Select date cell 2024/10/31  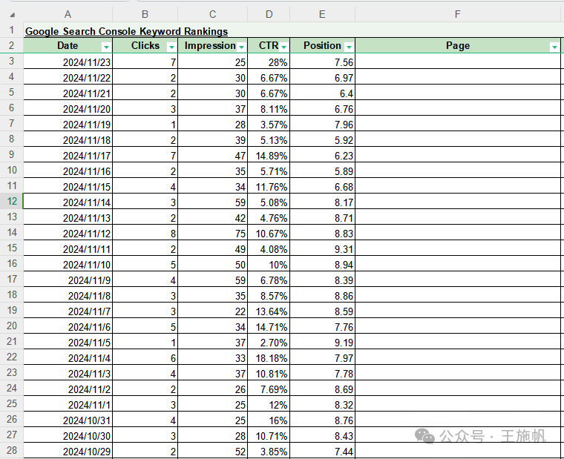point(68,420)
